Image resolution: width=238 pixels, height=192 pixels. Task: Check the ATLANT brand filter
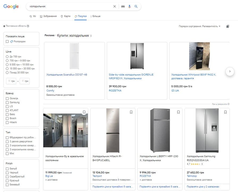[x=7, y=110]
